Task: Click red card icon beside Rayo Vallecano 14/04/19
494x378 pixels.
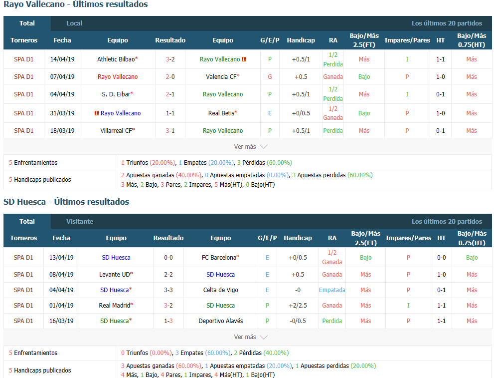Action: (244, 59)
